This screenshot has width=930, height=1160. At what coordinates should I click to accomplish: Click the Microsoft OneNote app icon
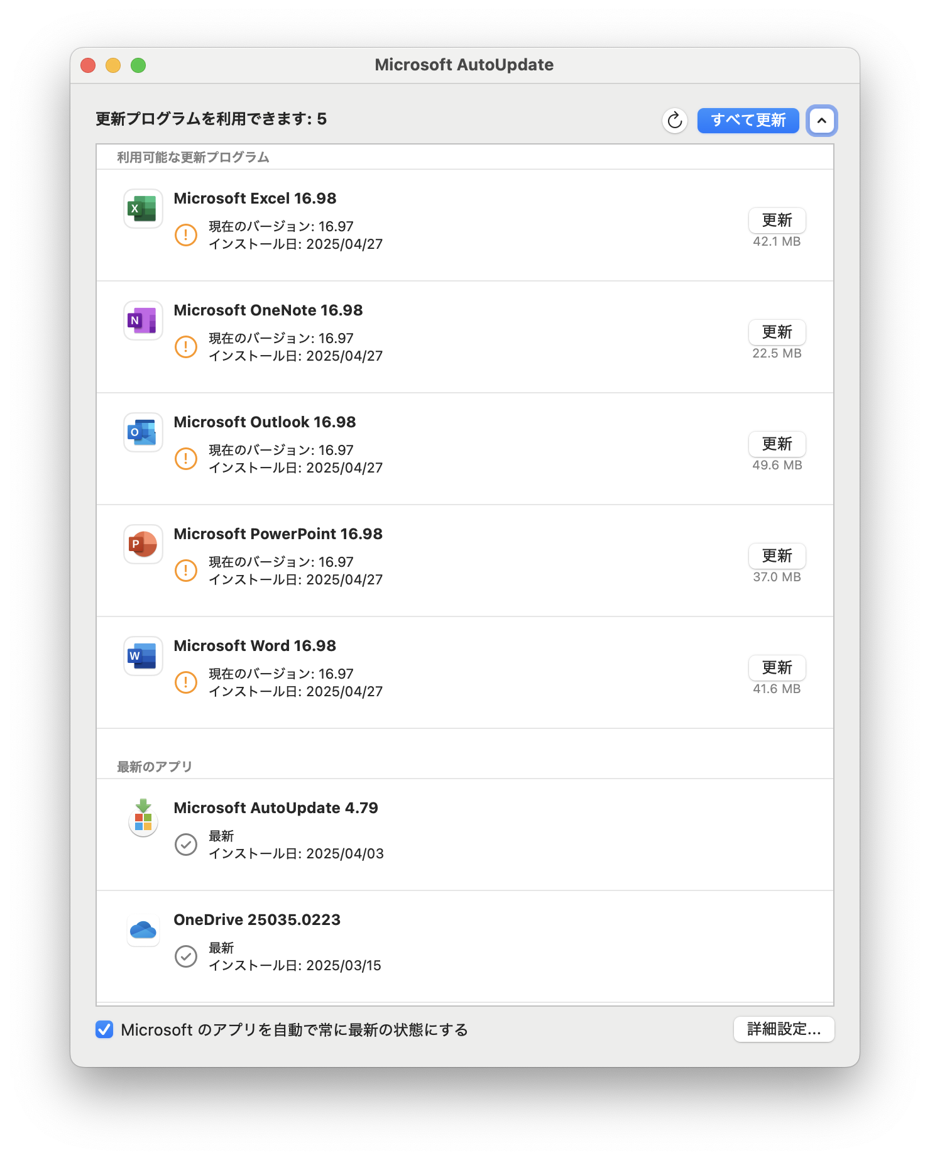[143, 320]
